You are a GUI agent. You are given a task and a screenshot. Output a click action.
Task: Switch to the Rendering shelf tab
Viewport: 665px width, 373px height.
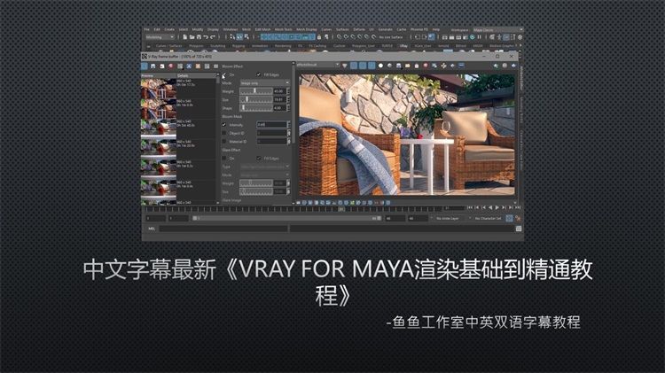[x=283, y=46]
